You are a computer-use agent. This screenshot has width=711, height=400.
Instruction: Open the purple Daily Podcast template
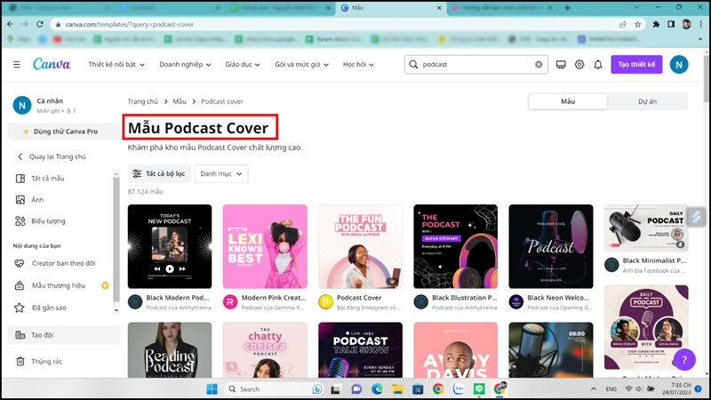[646, 327]
